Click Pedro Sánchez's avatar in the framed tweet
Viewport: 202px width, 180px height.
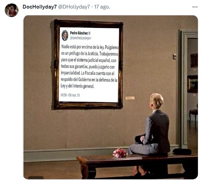click(65, 36)
